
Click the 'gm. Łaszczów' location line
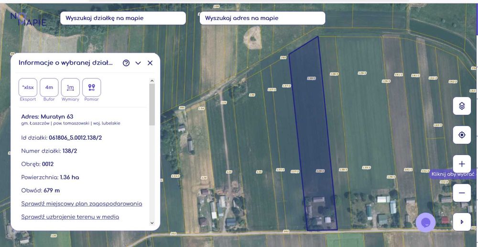[71, 123]
